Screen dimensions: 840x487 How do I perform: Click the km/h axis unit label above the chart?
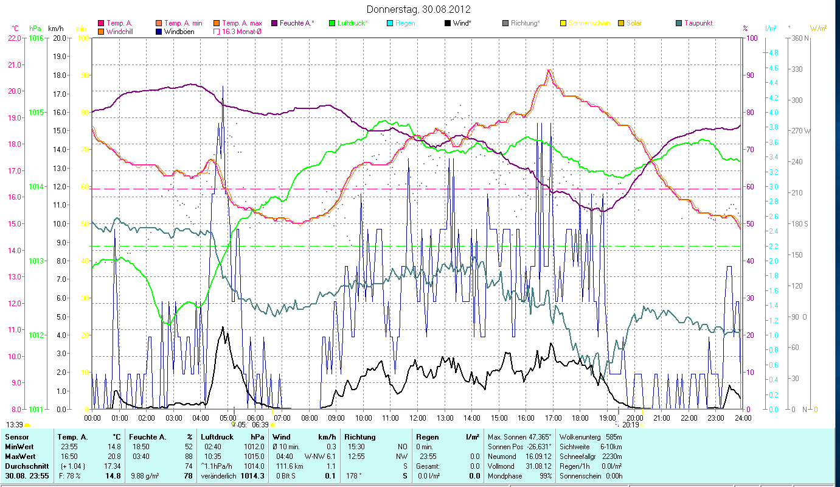[56, 29]
